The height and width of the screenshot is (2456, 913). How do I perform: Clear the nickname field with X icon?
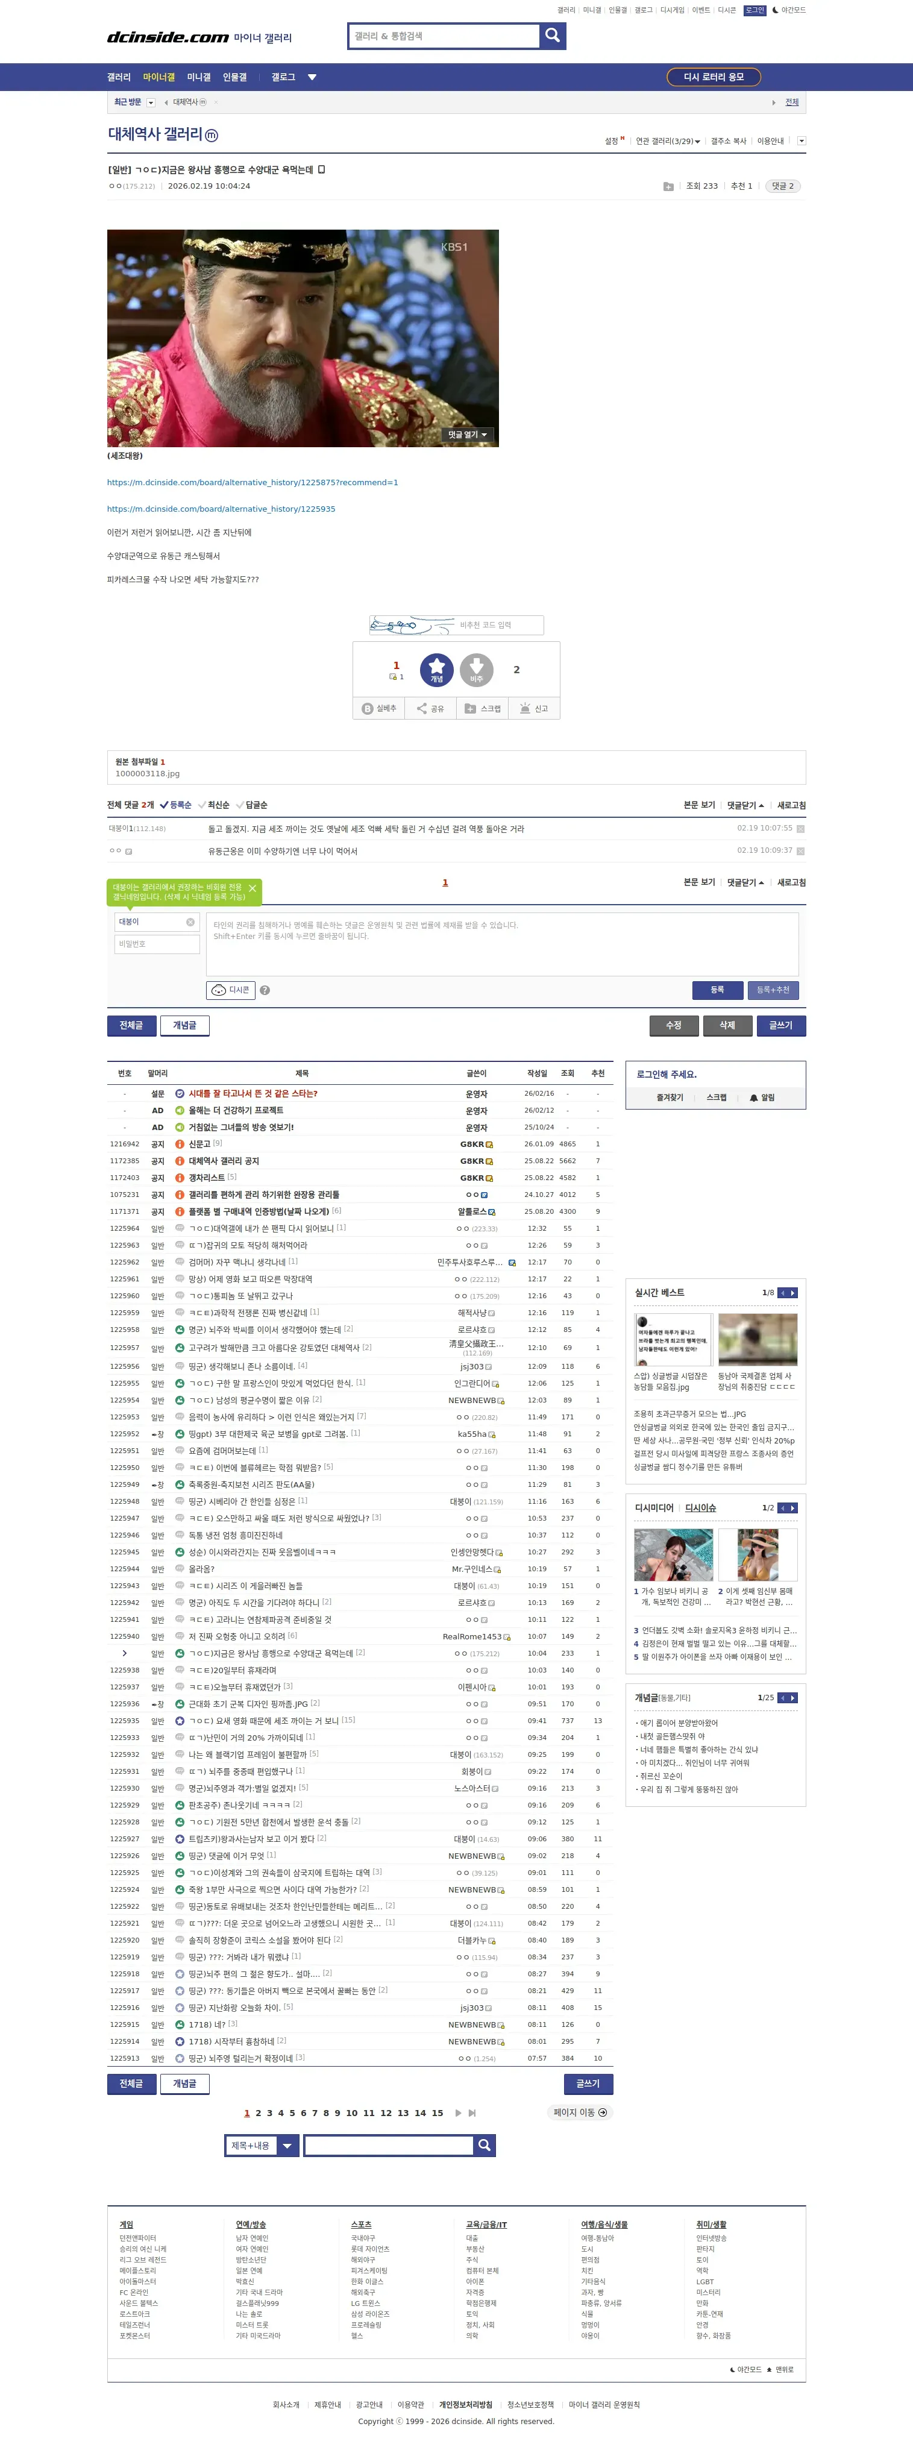coord(190,922)
